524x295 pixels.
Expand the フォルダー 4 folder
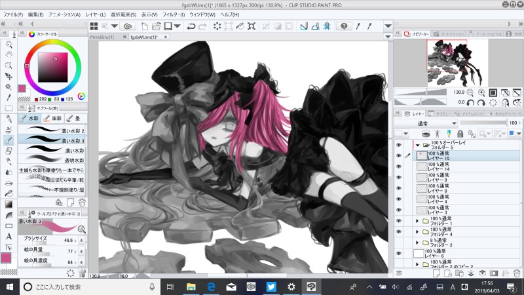pyautogui.click(x=417, y=232)
